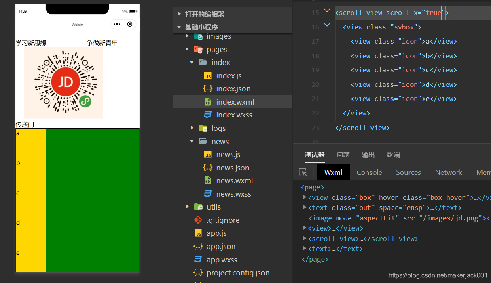Click the WXSS icon beside news.wxss

tap(208, 194)
